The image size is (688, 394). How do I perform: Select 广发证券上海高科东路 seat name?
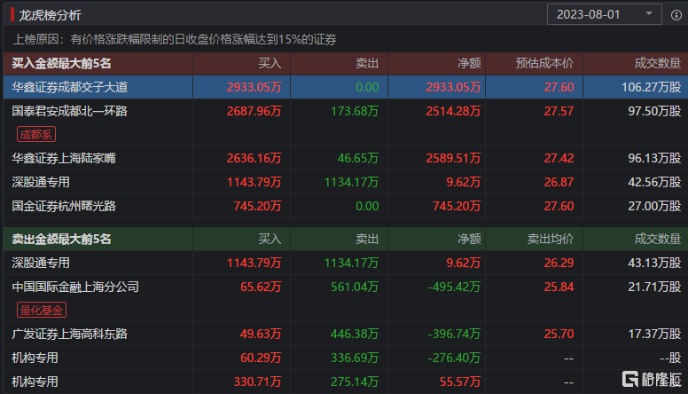click(69, 334)
